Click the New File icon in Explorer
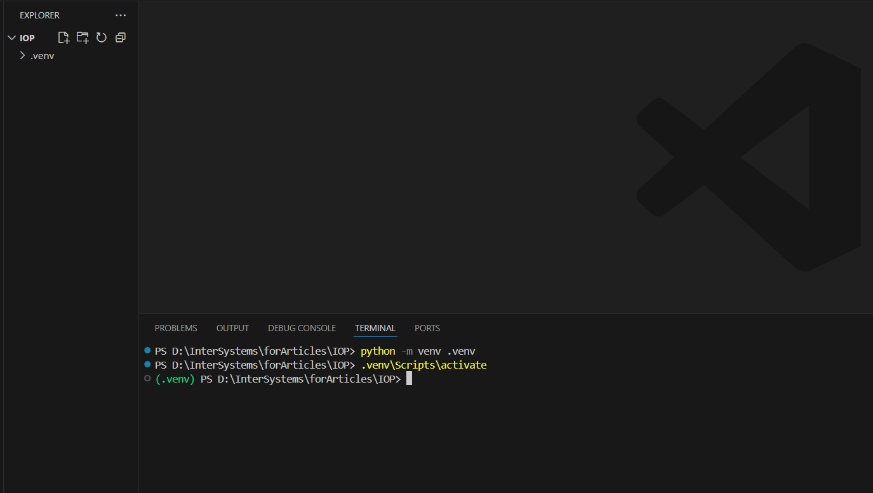This screenshot has height=493, width=873. [x=63, y=37]
